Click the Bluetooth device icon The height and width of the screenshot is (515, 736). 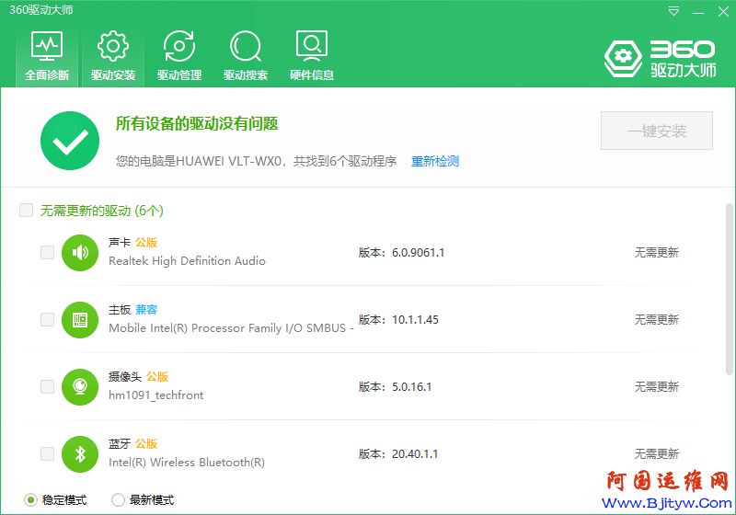(80, 453)
